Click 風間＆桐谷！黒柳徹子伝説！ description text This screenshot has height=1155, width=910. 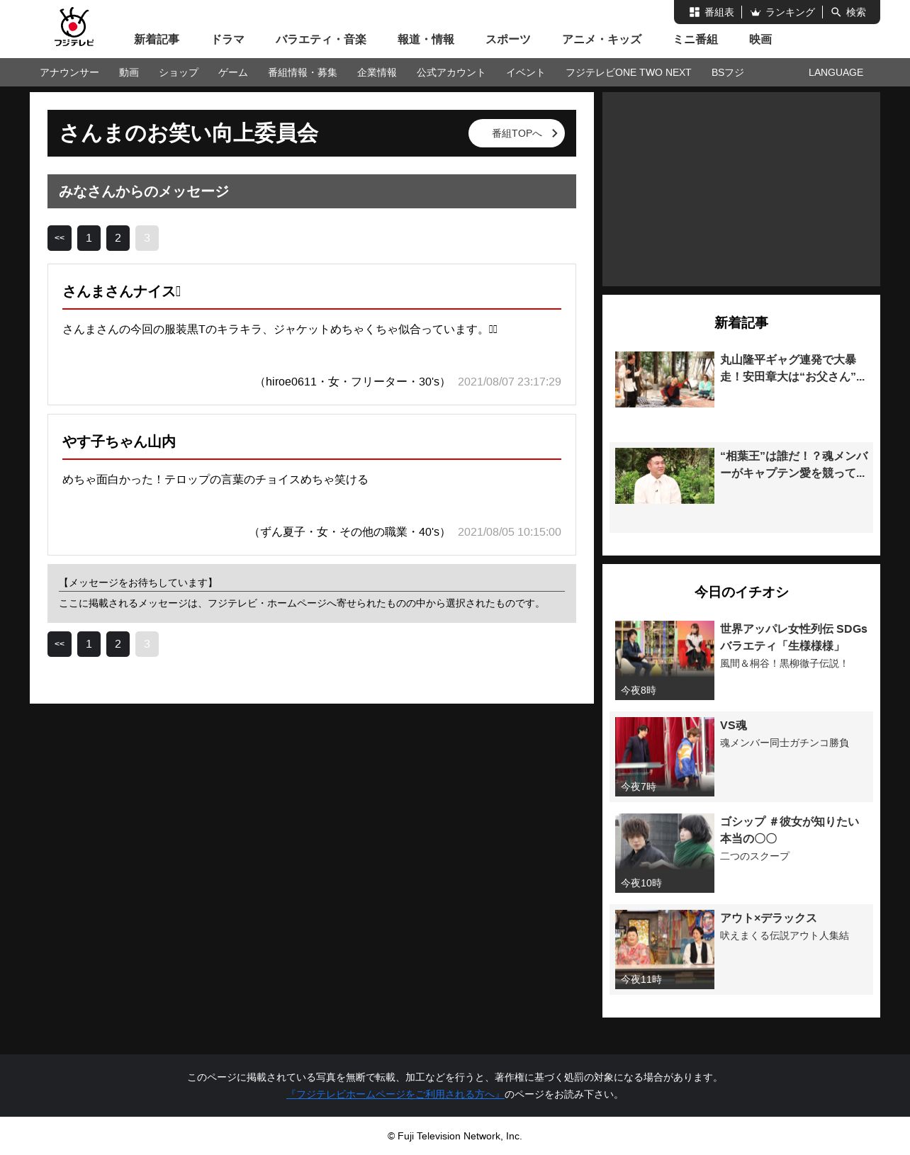784,663
